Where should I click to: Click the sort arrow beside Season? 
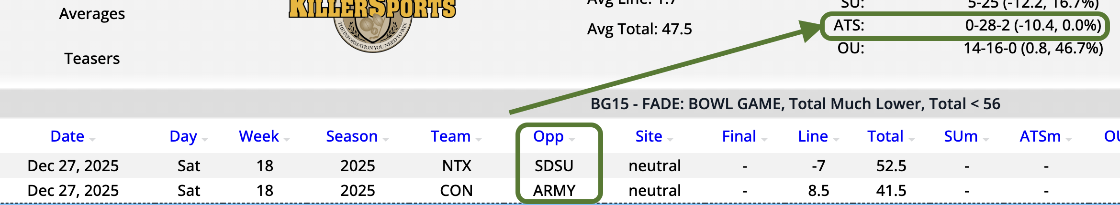click(386, 139)
